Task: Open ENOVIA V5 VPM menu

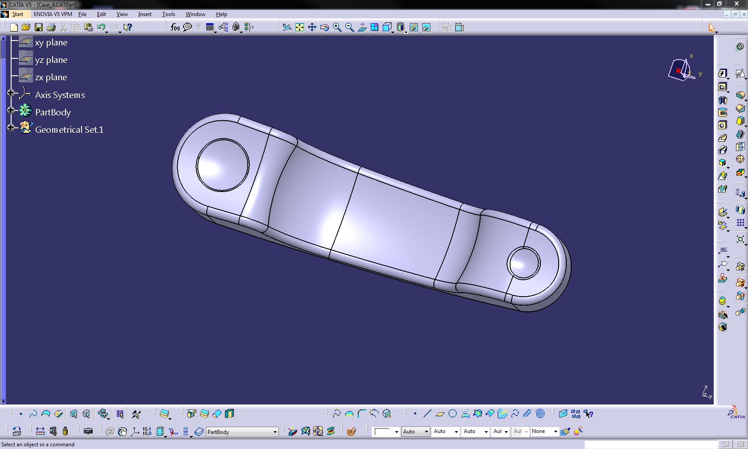Action: click(53, 14)
